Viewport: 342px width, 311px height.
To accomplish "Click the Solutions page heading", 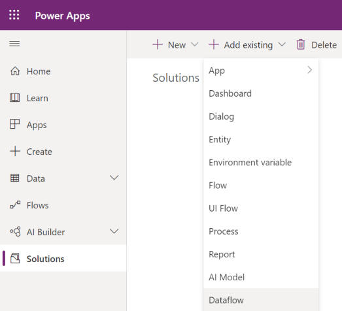I will (176, 78).
